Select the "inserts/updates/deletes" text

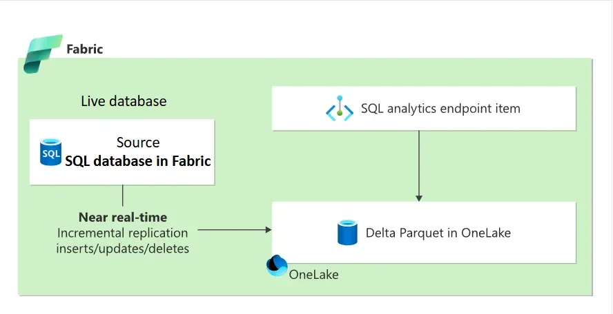coord(123,248)
